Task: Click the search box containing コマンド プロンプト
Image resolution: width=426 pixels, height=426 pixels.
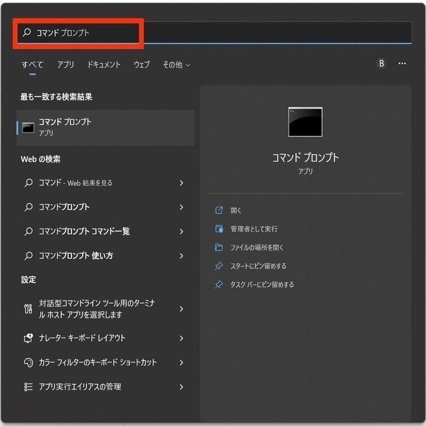Action: click(214, 33)
